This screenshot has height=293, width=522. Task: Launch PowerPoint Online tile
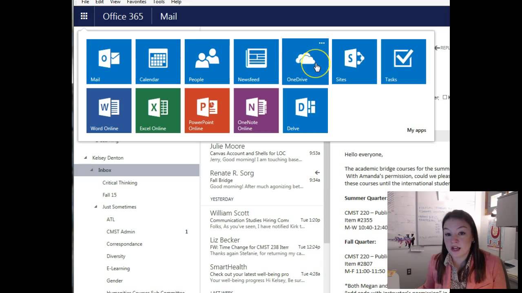[207, 110]
